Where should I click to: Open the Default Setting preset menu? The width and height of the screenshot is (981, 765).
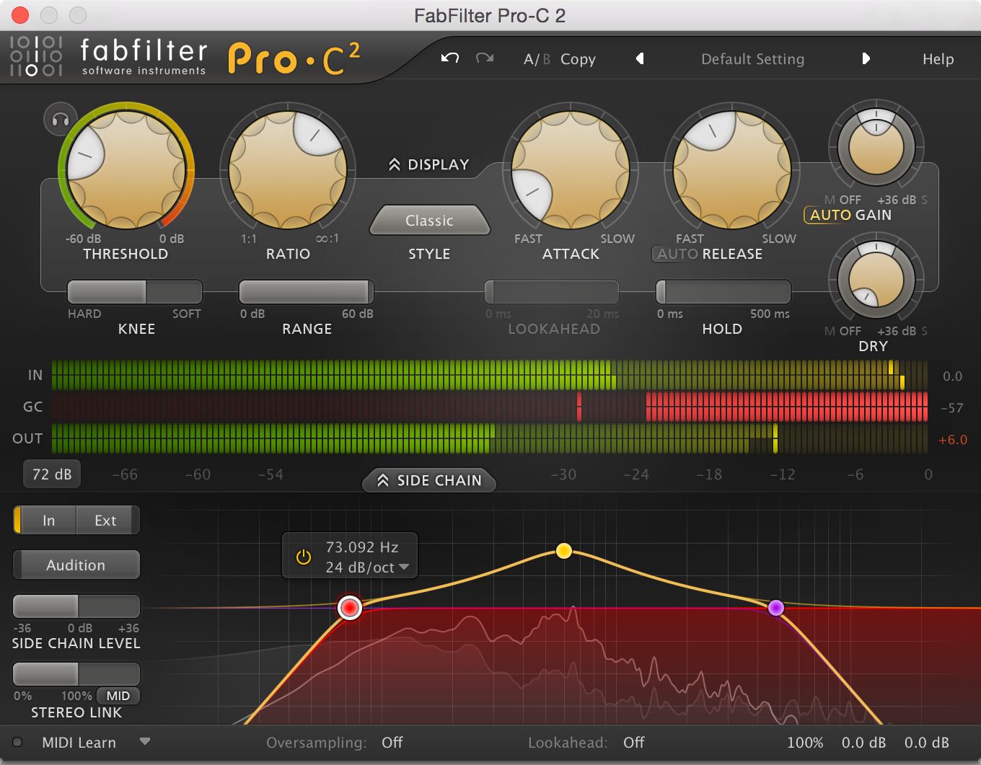tap(752, 59)
